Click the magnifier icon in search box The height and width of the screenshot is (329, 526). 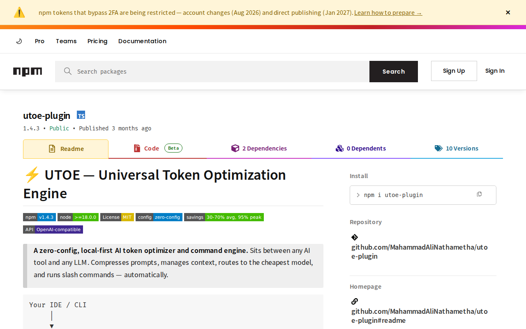coord(68,72)
